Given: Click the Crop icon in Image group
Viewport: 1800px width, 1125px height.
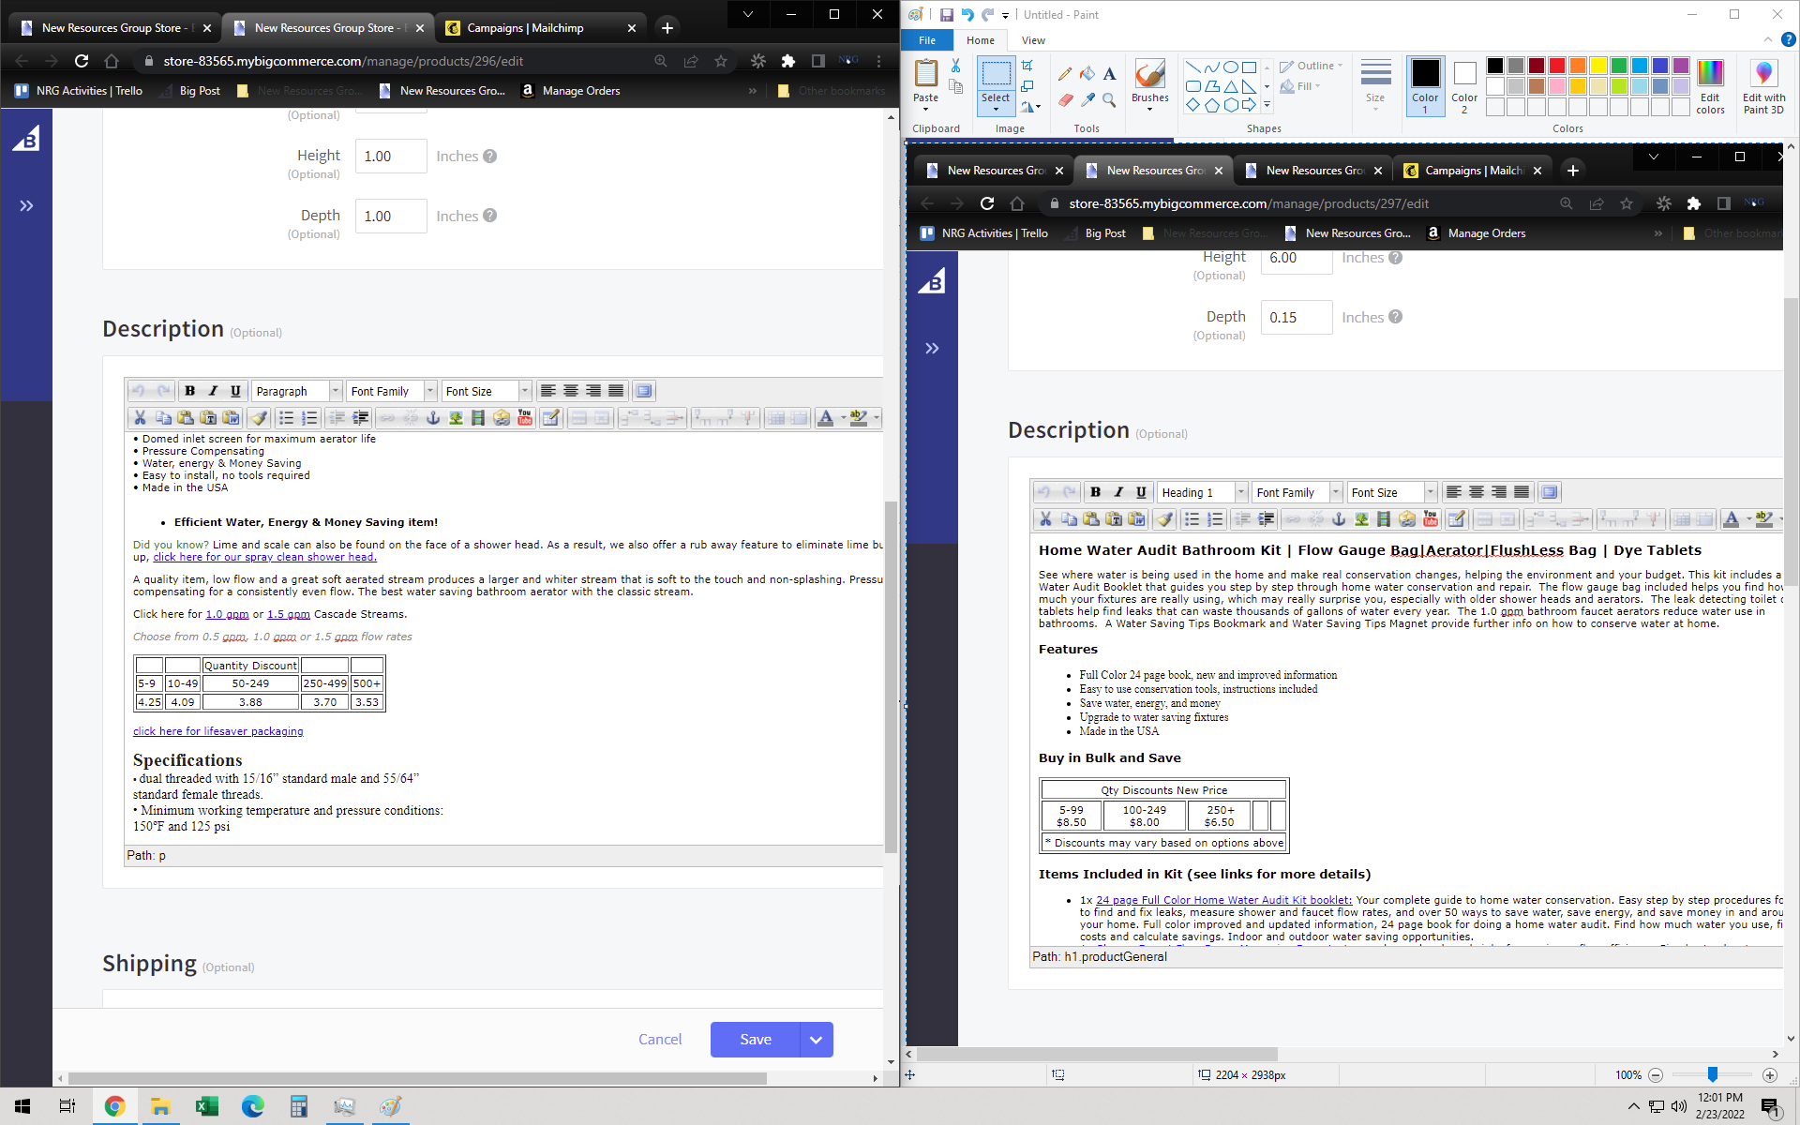Looking at the screenshot, I should pos(1027,66).
